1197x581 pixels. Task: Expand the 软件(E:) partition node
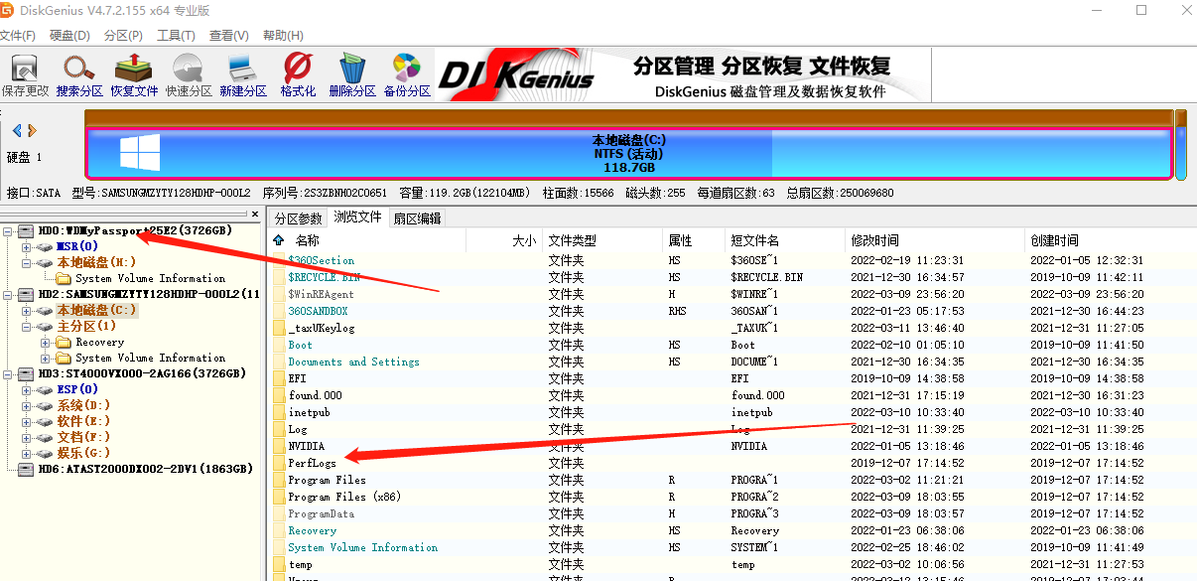tap(26, 421)
